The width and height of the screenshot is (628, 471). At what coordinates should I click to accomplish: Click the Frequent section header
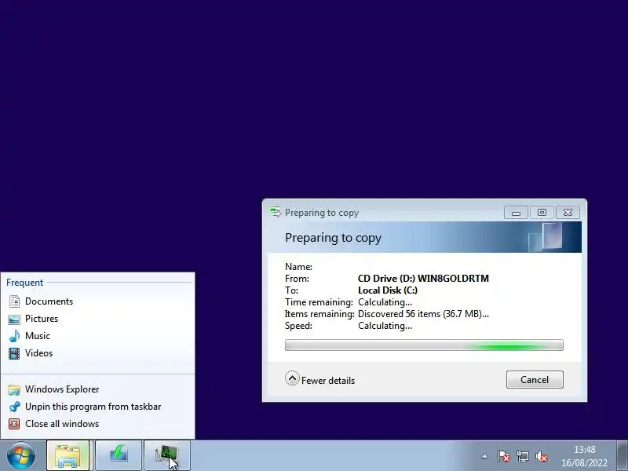24,283
